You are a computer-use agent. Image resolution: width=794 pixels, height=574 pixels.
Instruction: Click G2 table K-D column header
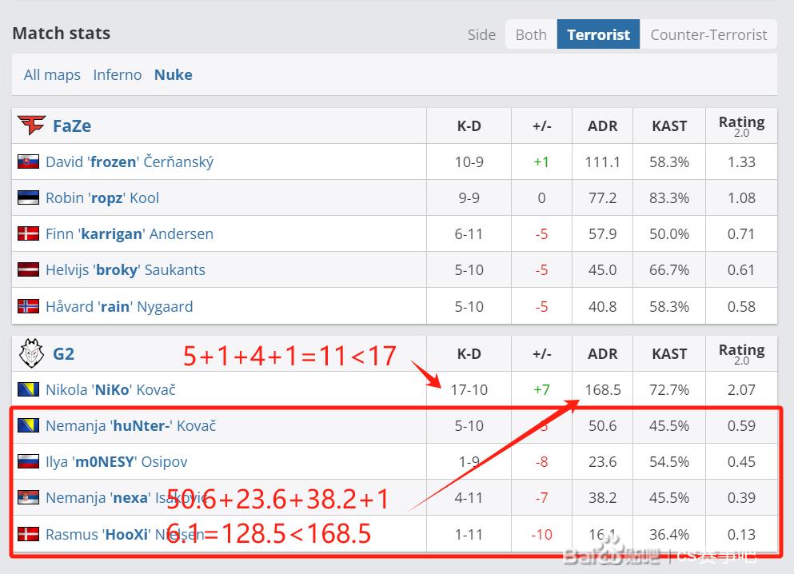pos(469,354)
